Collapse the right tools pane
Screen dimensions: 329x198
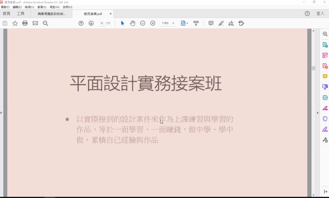[317, 113]
